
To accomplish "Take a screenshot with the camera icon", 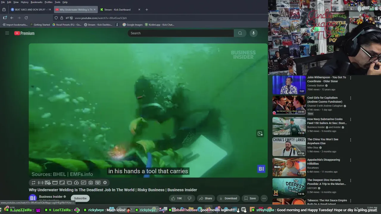I will tap(90, 182).
